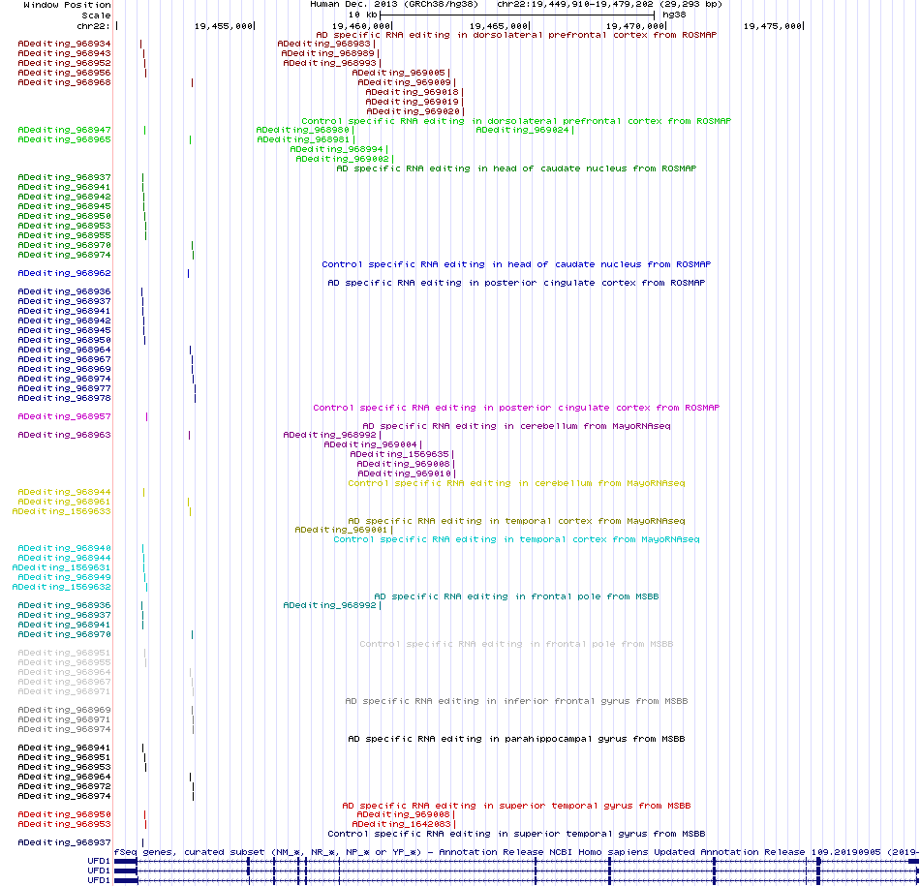Image resolution: width=920 pixels, height=886 pixels.
Task: Select the ADediting_968965 item label
Action: 64,139
